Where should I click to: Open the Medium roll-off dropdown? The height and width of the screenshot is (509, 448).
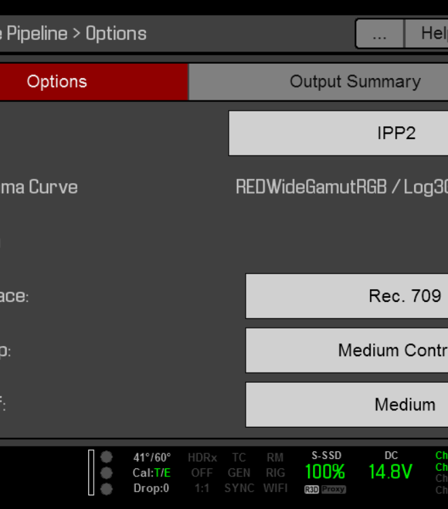point(347,404)
